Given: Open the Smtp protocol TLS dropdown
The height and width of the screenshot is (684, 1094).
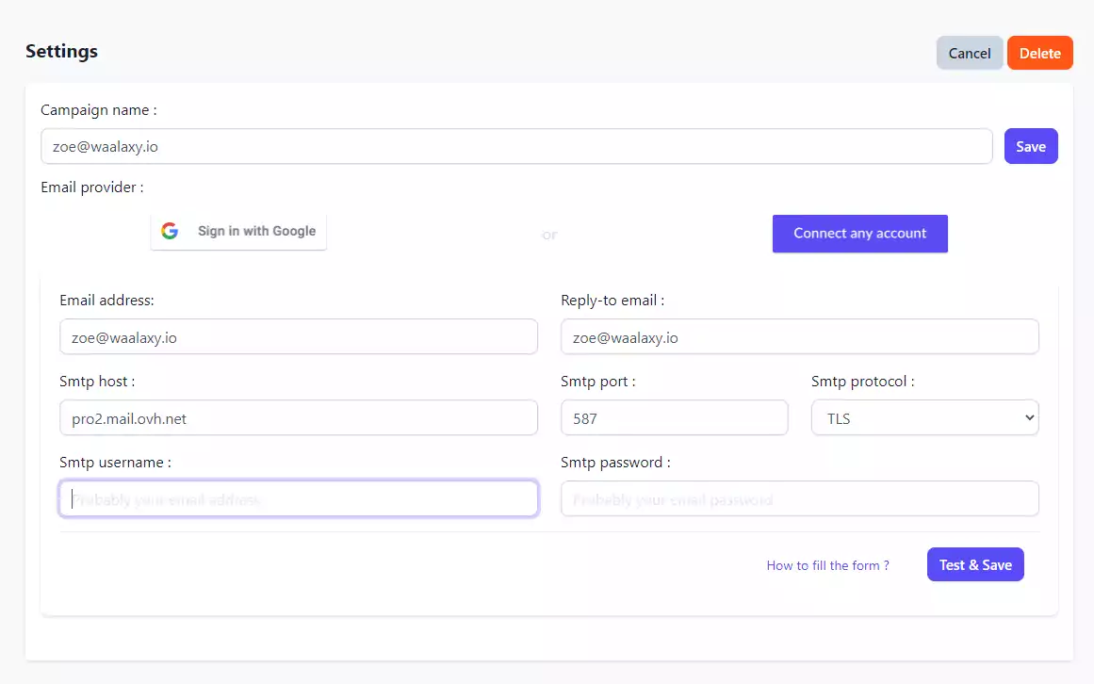Looking at the screenshot, I should point(924,418).
